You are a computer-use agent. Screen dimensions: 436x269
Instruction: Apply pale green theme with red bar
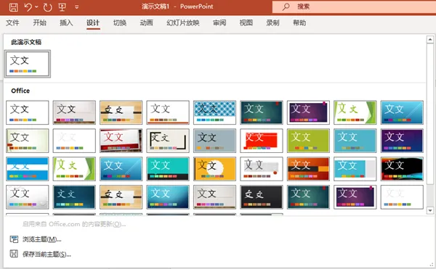(x=28, y=141)
